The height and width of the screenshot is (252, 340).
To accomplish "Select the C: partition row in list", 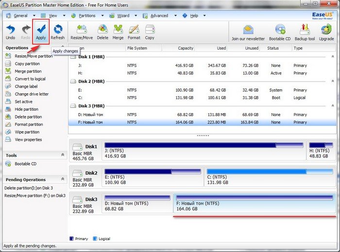I will coord(202,98).
